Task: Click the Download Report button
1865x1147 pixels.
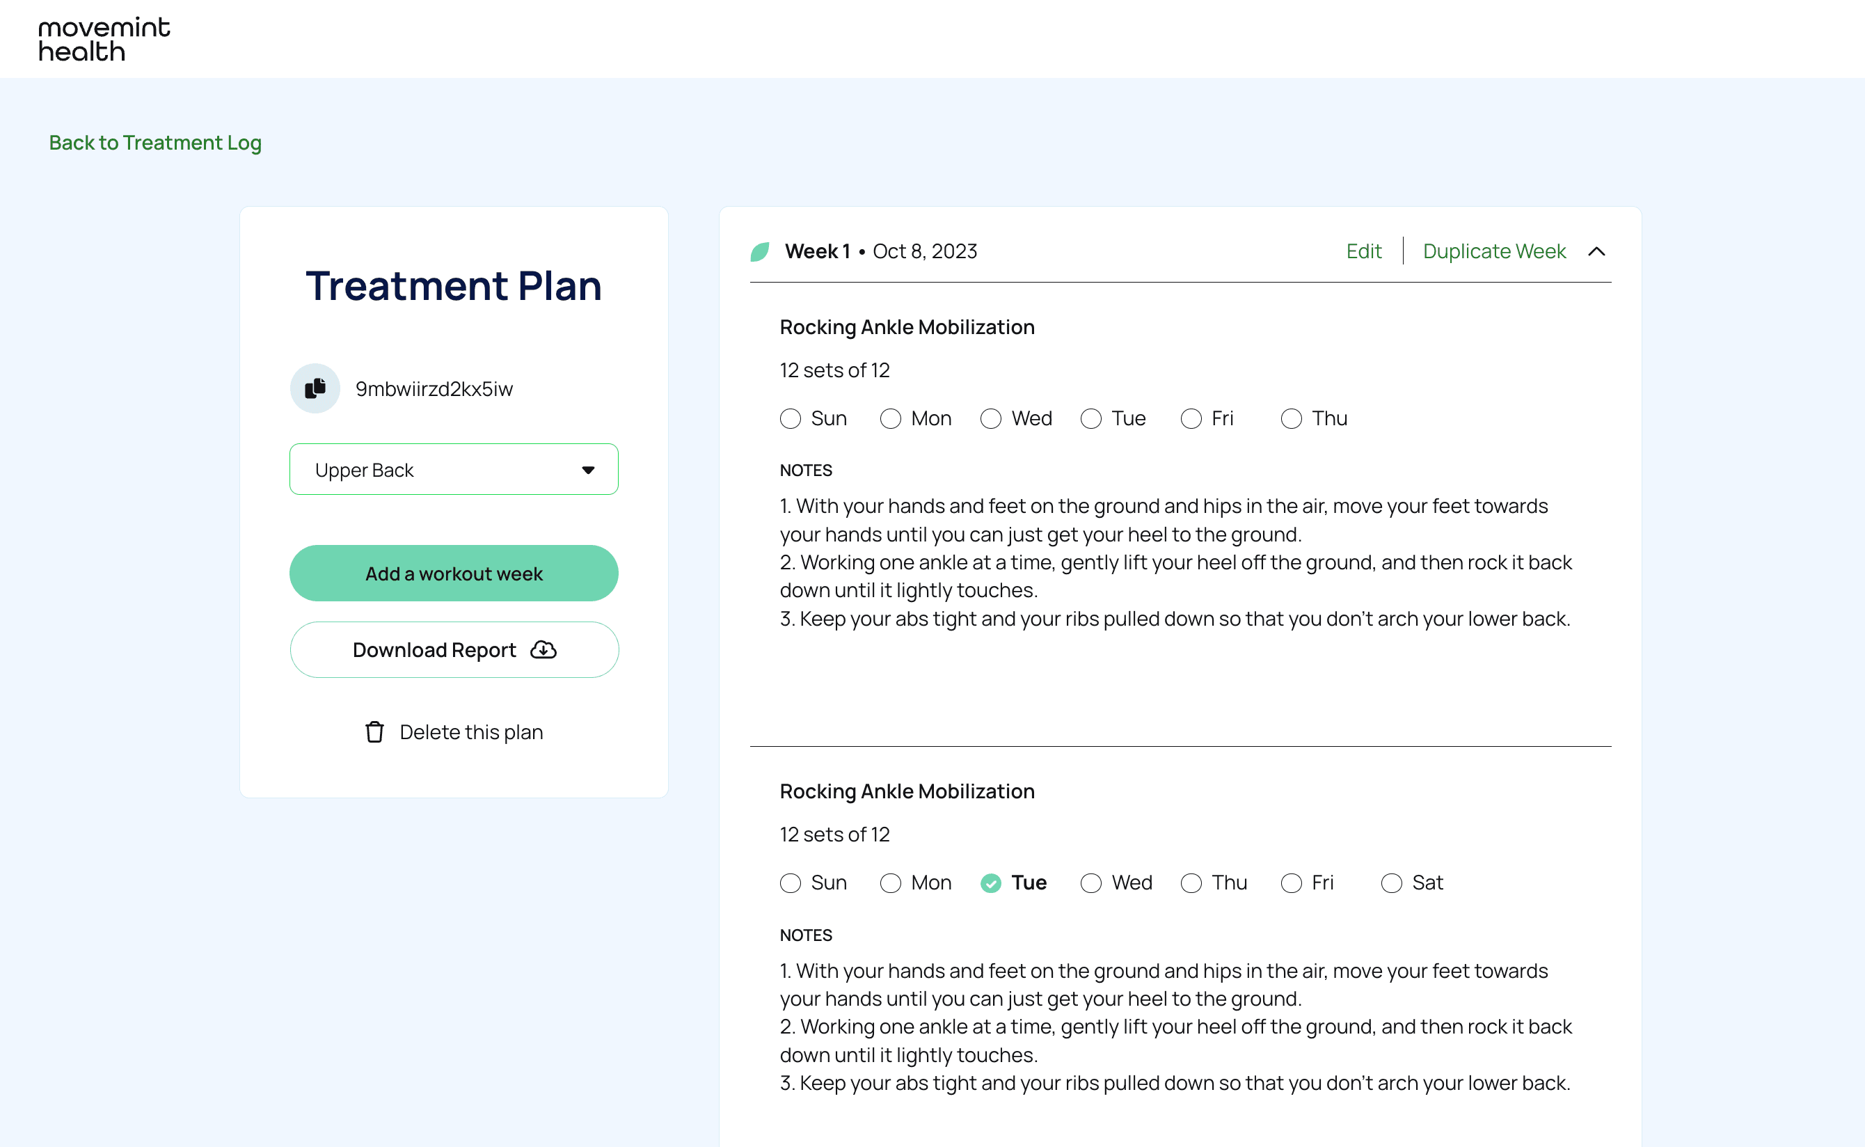Action: coord(454,650)
